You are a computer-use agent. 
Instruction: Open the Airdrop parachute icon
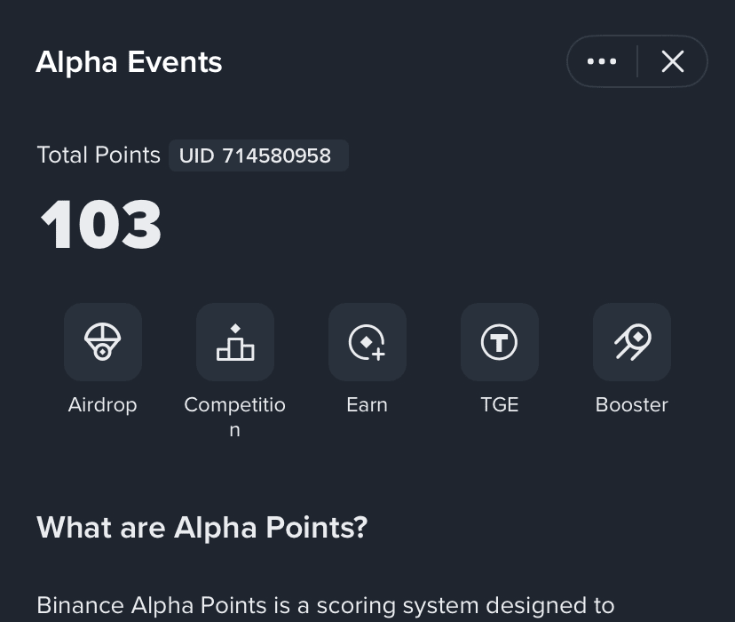(103, 342)
